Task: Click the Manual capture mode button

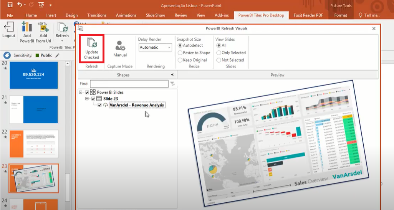Action: (120, 49)
